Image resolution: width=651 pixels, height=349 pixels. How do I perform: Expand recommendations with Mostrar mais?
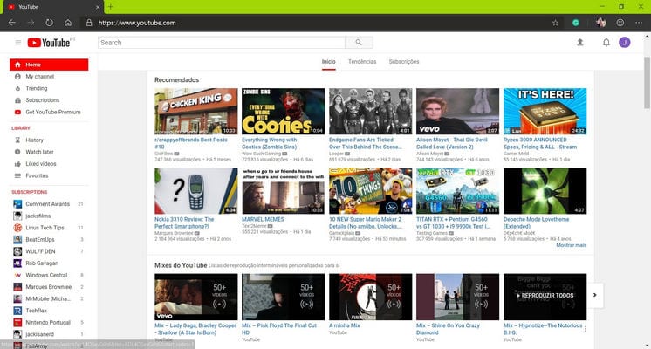(x=572, y=245)
